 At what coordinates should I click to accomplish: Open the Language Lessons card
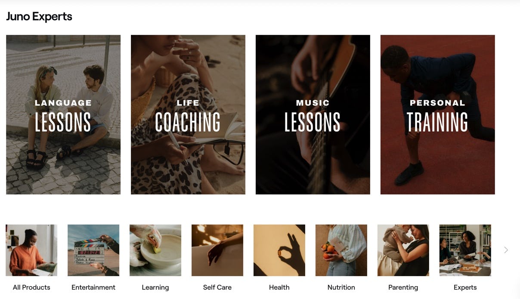pyautogui.click(x=63, y=114)
